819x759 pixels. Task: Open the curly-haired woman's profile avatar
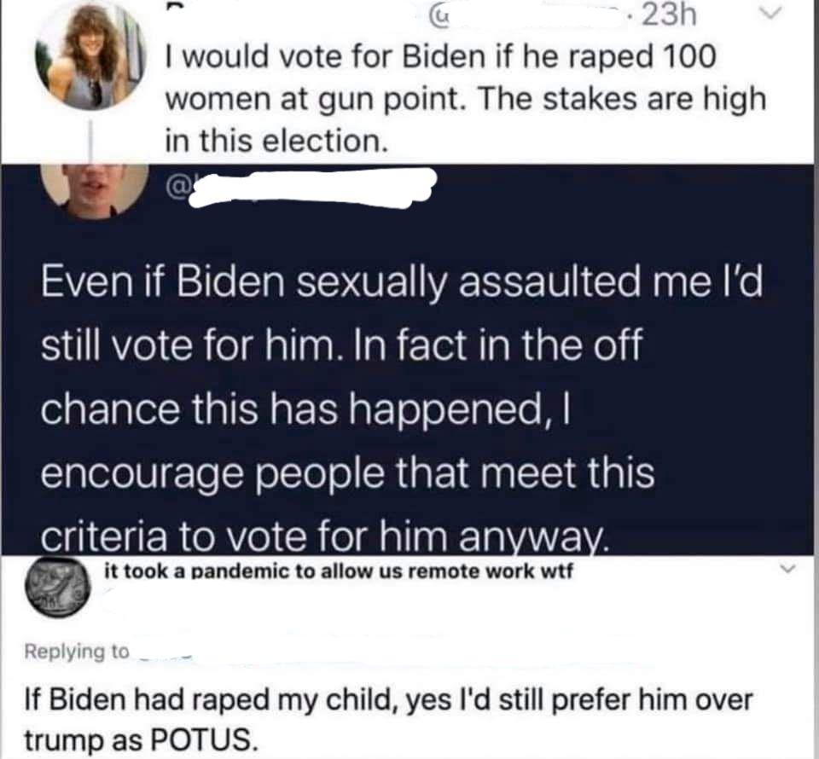pyautogui.click(x=91, y=57)
